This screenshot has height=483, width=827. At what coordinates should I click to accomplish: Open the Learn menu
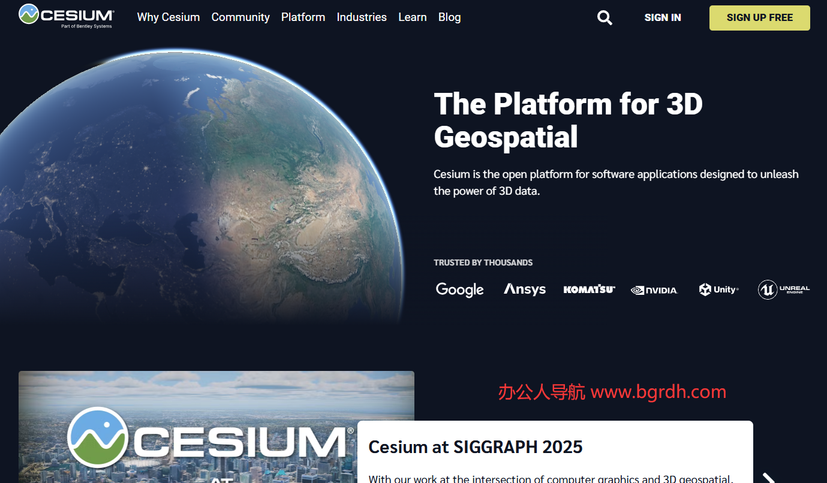(x=413, y=17)
